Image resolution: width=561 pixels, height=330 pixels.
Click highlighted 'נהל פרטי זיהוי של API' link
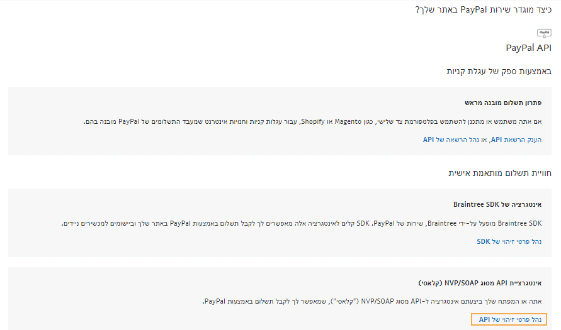click(509, 319)
